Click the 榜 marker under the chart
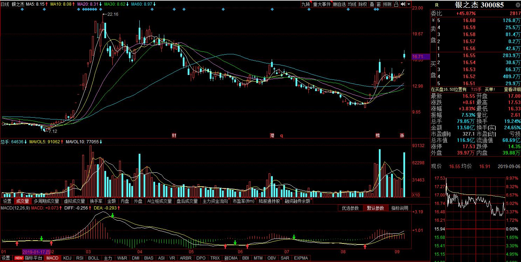The width and height of the screenshot is (521, 262). 378,135
